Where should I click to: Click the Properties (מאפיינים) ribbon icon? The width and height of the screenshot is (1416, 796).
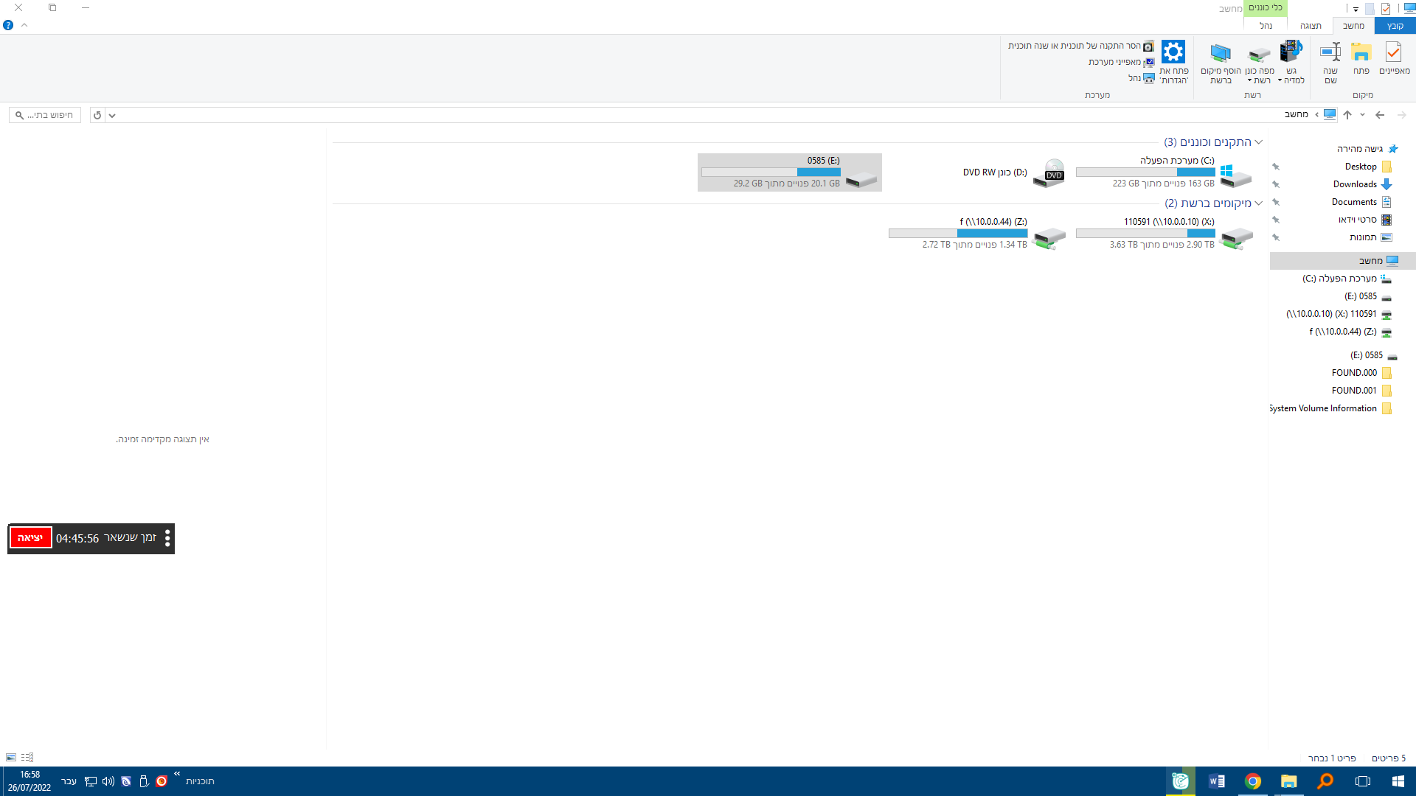pyautogui.click(x=1393, y=53)
